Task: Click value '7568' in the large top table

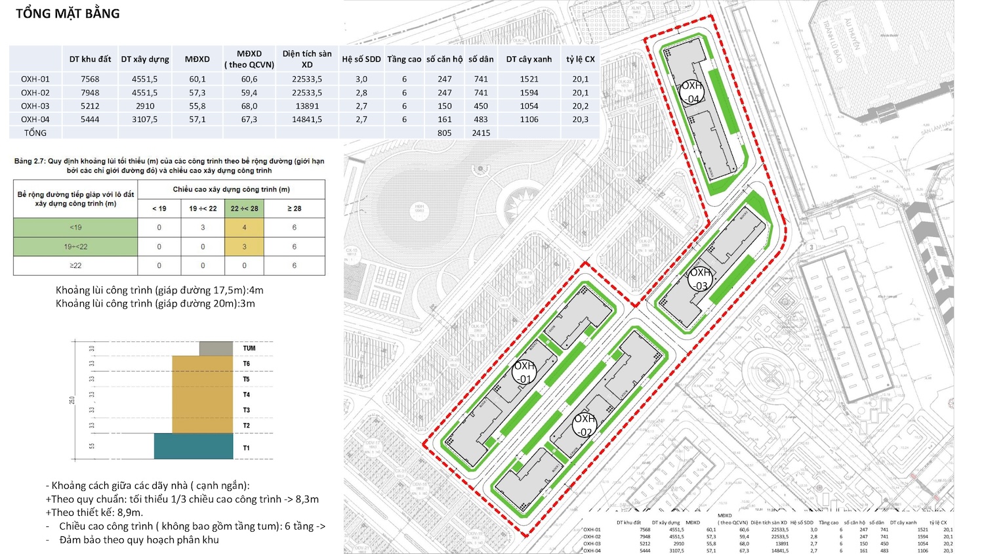Action: click(x=90, y=79)
